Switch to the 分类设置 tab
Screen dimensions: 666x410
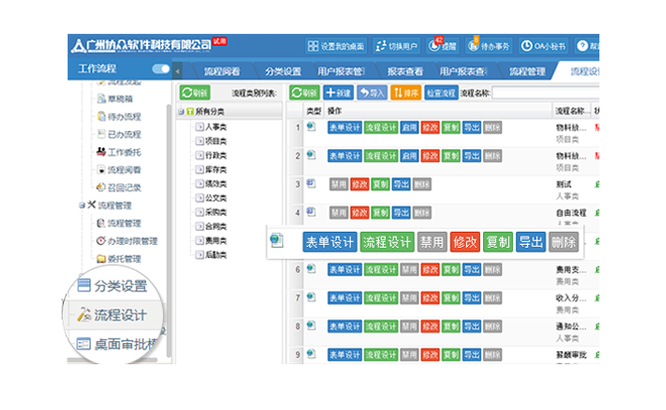[282, 71]
